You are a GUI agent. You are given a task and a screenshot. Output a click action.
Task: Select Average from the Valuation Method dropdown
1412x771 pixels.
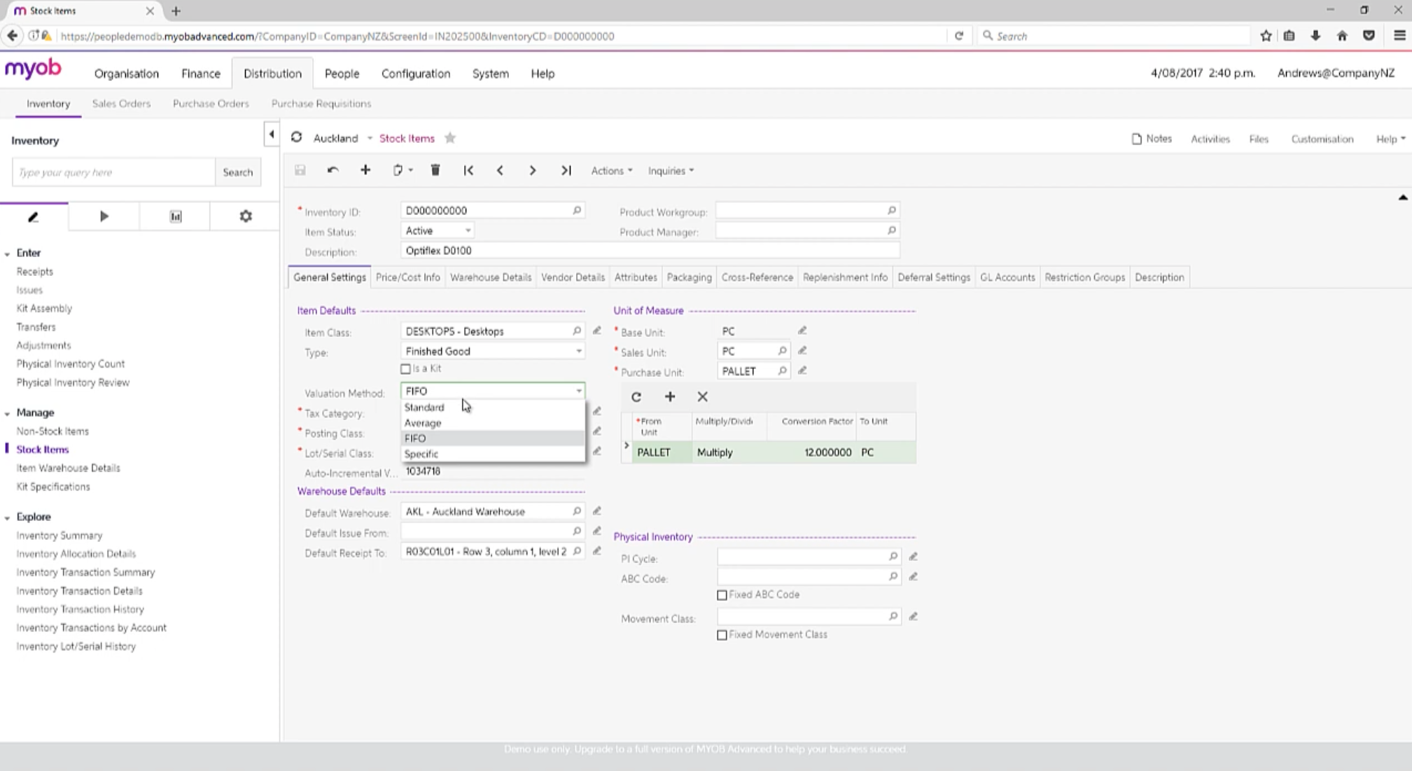tap(421, 422)
